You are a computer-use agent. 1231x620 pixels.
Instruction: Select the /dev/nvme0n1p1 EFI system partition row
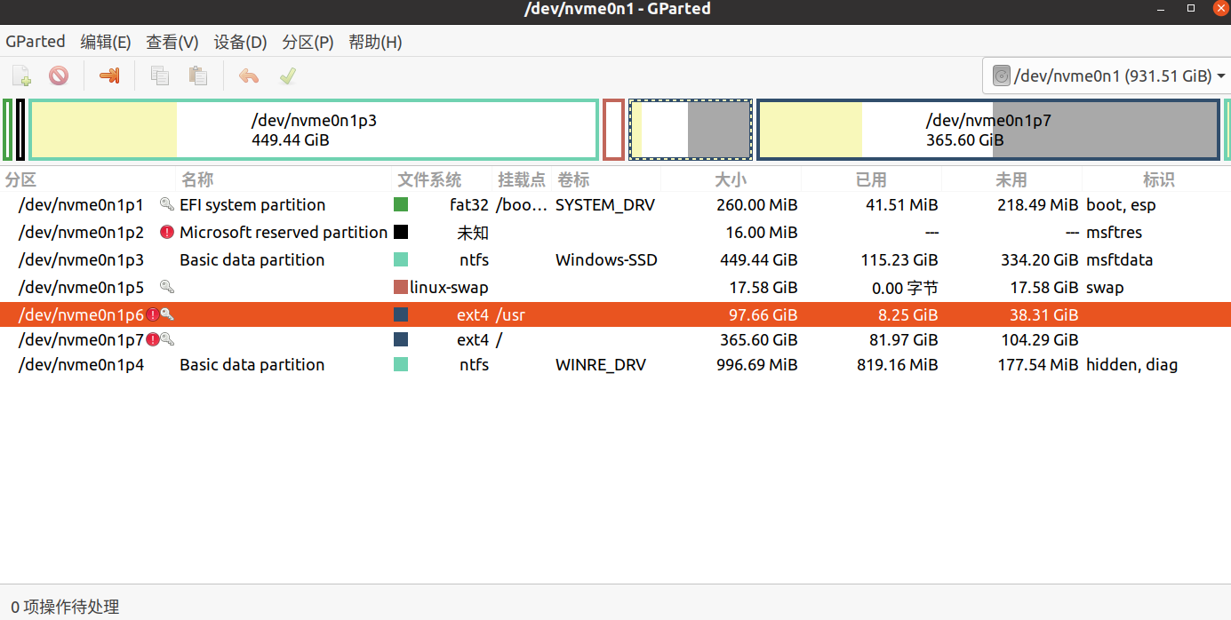coord(615,205)
